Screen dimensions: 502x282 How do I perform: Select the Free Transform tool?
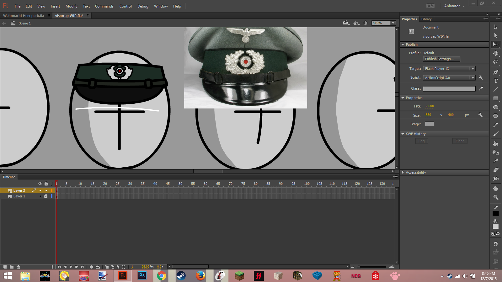496,44
